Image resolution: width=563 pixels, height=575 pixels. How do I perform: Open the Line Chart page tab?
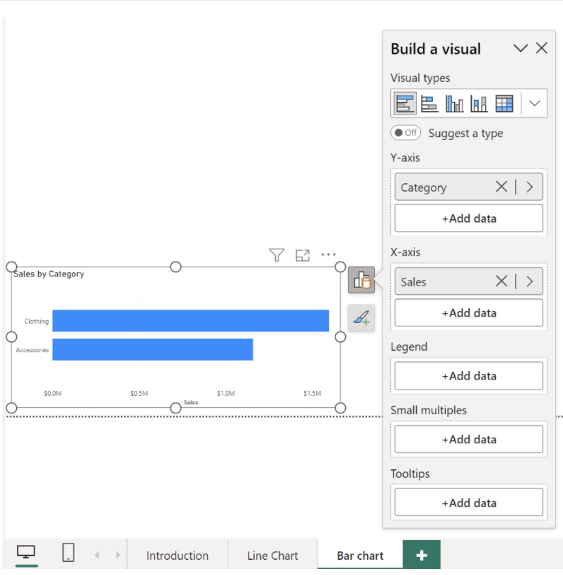click(272, 556)
